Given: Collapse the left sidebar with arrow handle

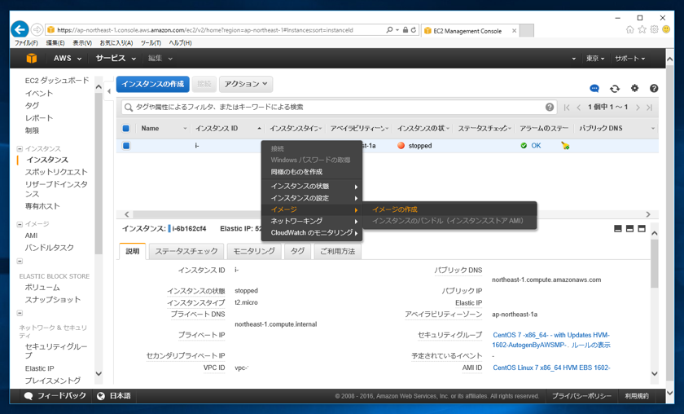Looking at the screenshot, I should tap(109, 91).
